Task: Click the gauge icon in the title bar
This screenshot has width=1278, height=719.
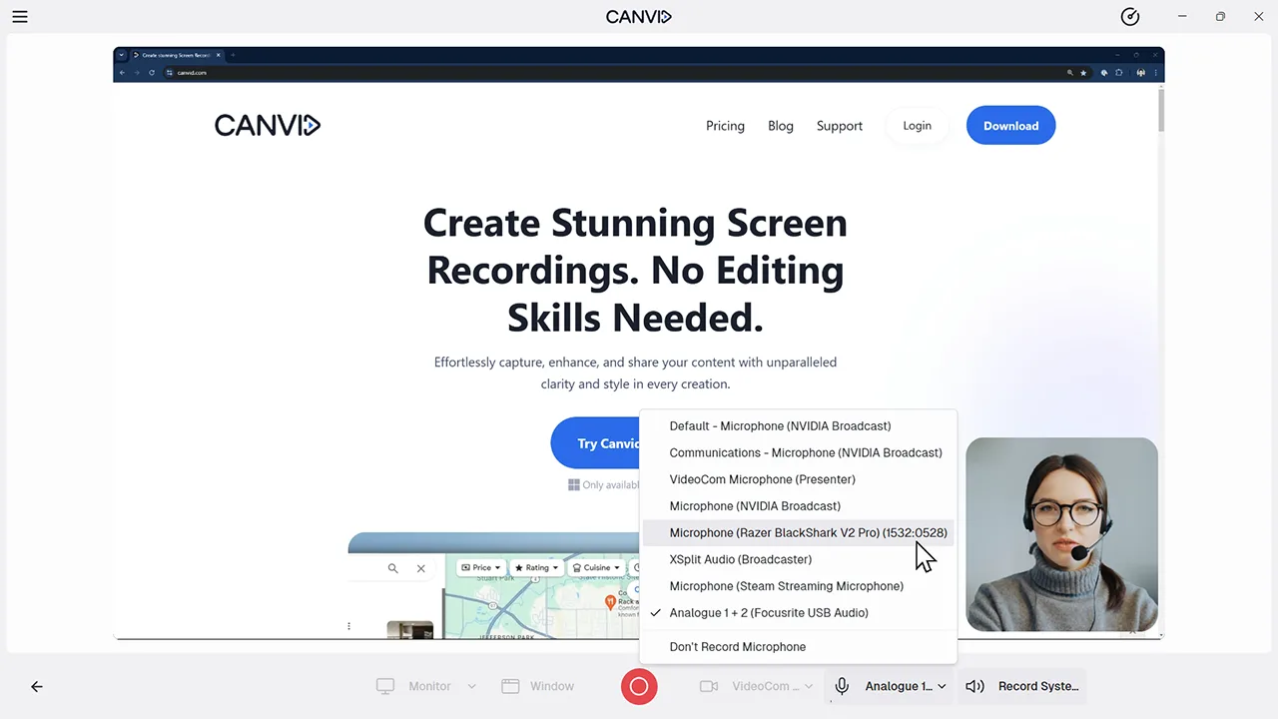Action: pyautogui.click(x=1129, y=16)
